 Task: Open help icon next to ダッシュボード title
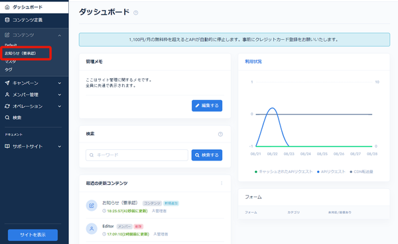(x=136, y=13)
